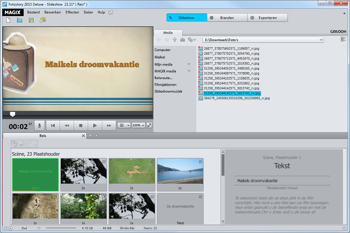Screen dimensions: 350x233
Task: Stop playback with the square stop button
Action: (x=80, y=125)
